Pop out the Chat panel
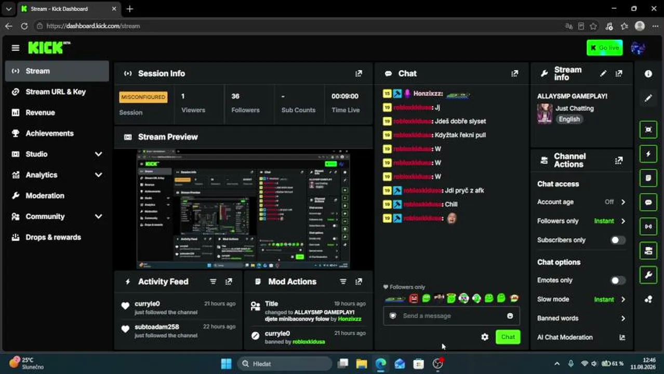664x374 pixels. (514, 74)
